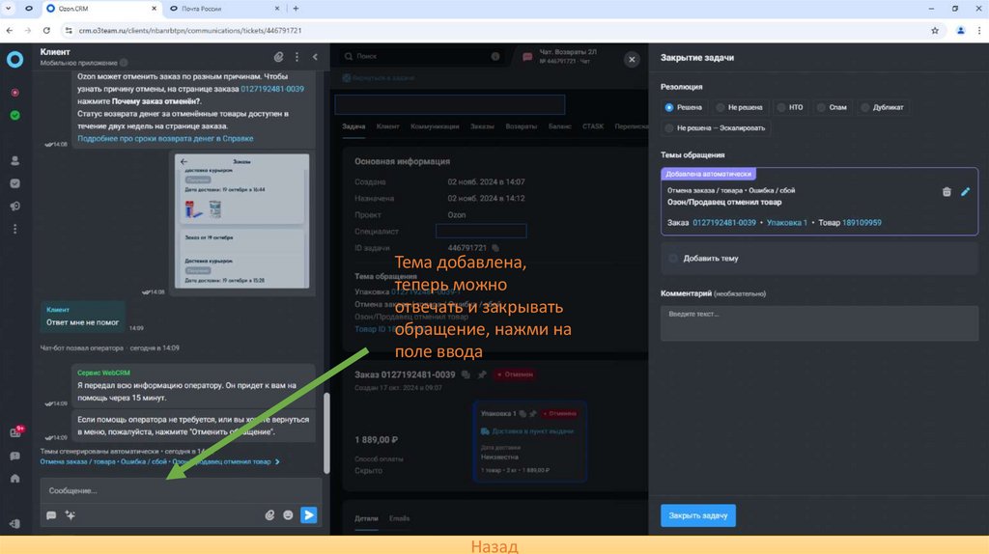Select the Дубликат resolution
The width and height of the screenshot is (989, 554).
(x=883, y=108)
